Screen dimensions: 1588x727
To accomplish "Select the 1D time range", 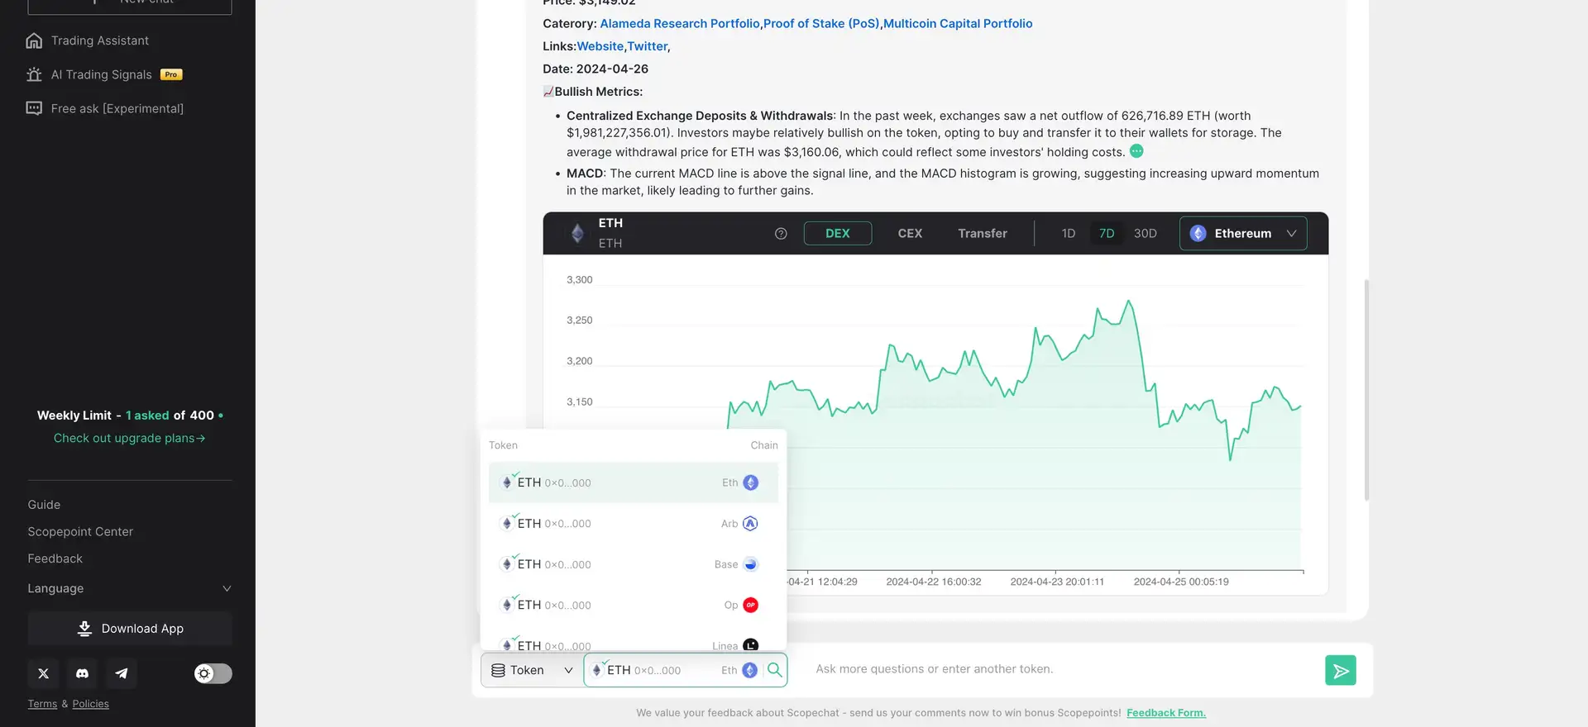I will [1068, 234].
